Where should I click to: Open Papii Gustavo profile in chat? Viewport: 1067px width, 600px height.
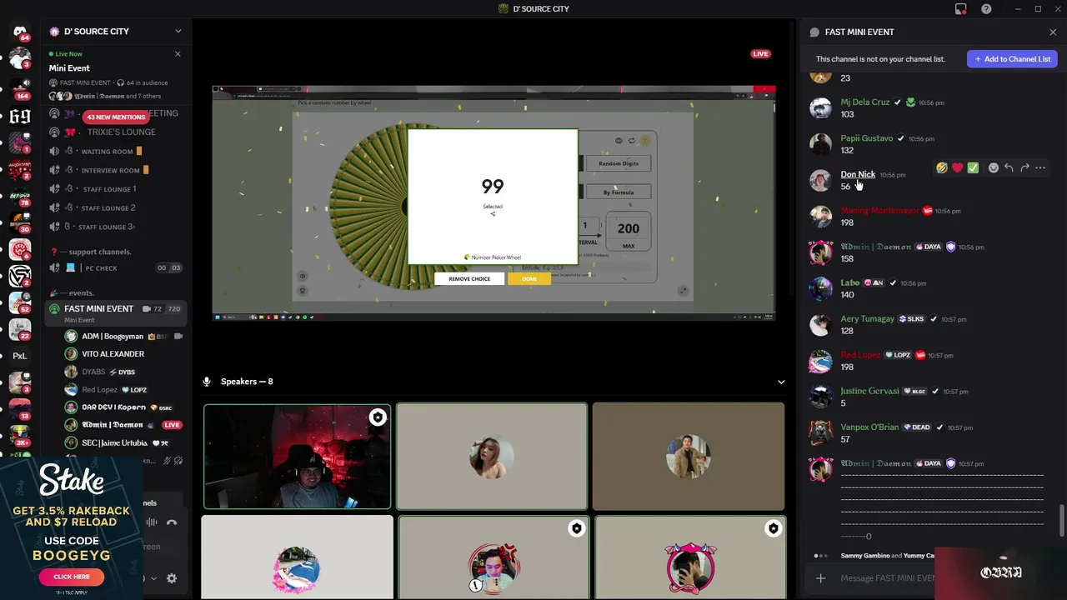(x=866, y=138)
